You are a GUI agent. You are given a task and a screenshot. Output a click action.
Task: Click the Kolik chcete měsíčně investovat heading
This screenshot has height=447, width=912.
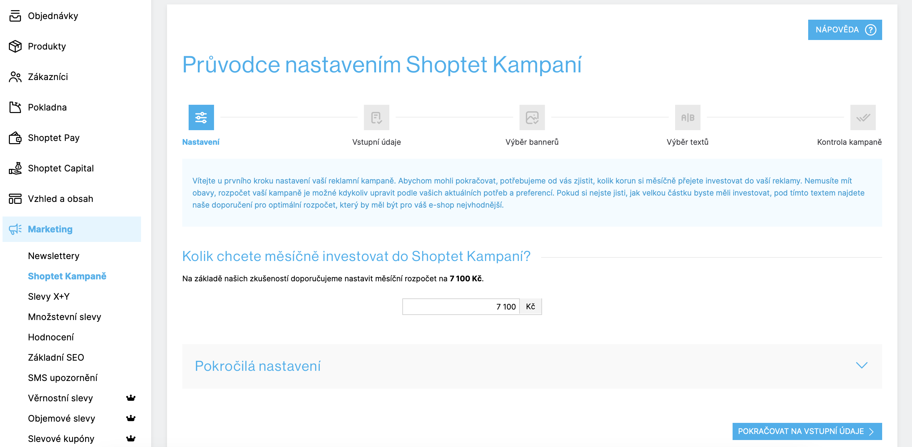click(356, 256)
